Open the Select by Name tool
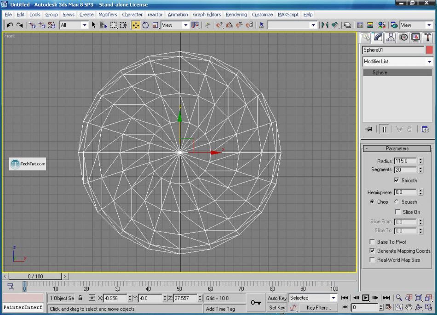The image size is (437, 315). point(103,25)
